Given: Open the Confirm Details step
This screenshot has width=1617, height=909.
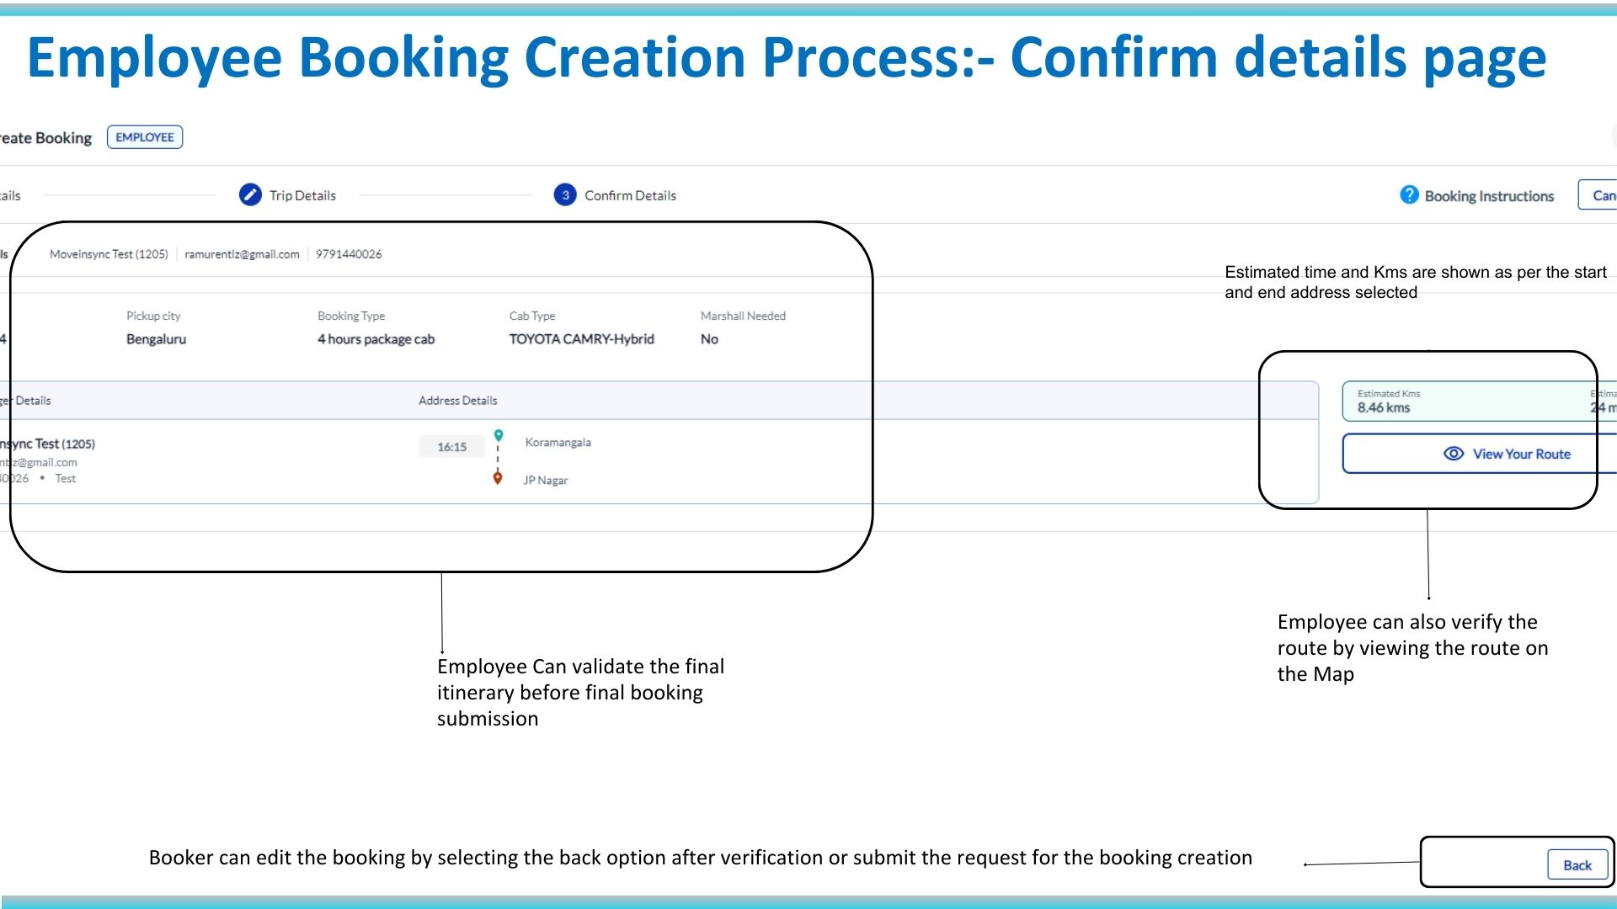Looking at the screenshot, I should pos(630,195).
